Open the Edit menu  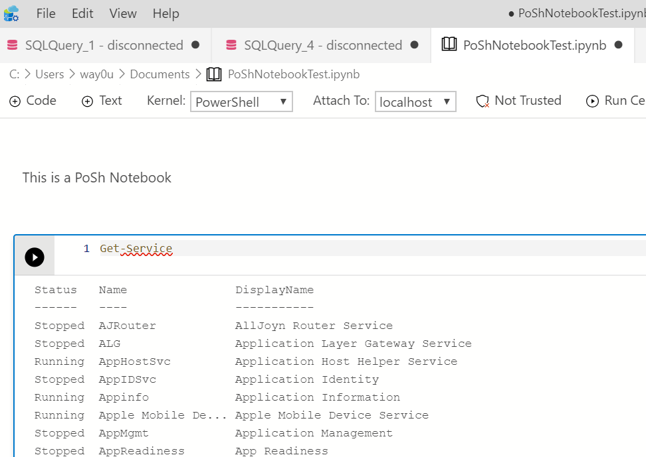click(x=82, y=13)
